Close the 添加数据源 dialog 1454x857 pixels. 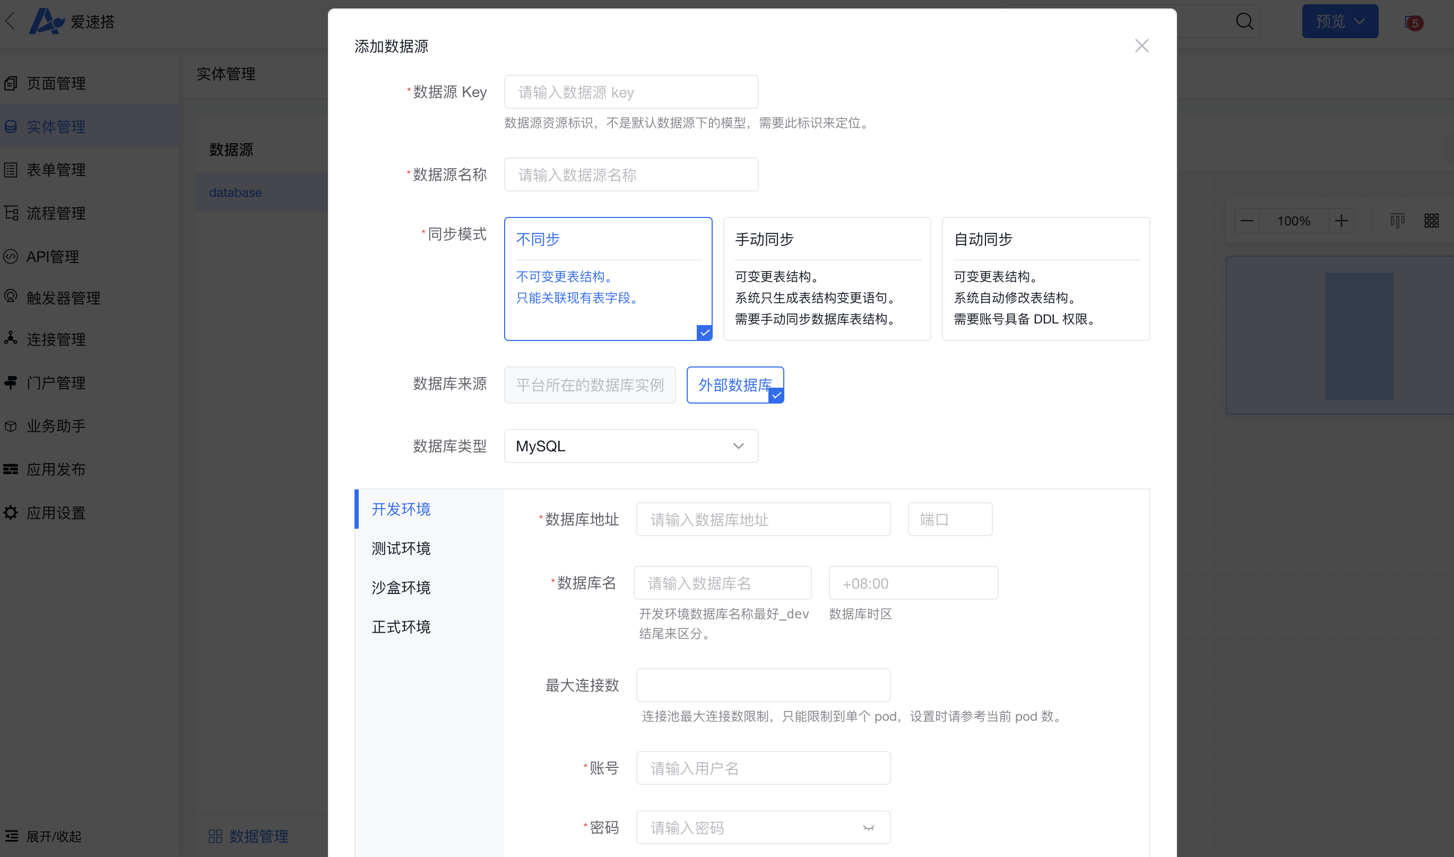click(1141, 46)
